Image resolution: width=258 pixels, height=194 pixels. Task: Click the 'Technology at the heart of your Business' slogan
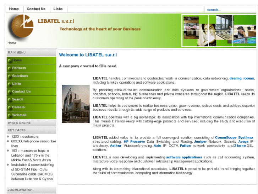point(100,29)
